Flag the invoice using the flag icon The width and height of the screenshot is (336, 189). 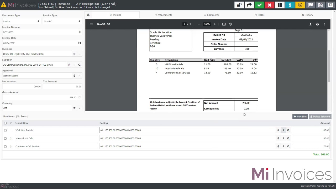point(310,5)
